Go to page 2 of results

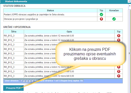pyautogui.click(x=24, y=81)
